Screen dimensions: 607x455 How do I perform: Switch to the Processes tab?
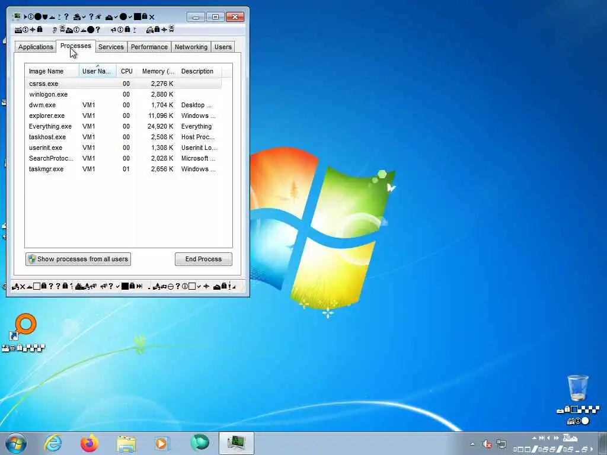[x=75, y=46]
